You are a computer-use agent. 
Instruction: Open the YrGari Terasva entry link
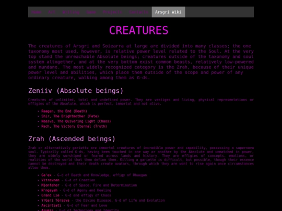55,201
